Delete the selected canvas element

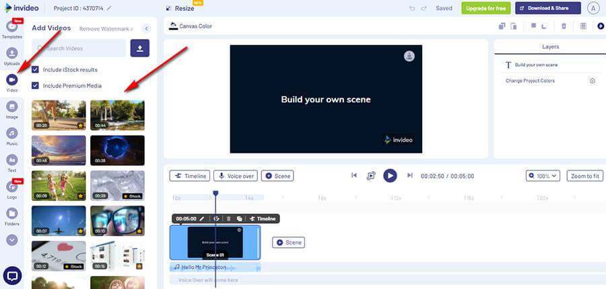pos(564,26)
